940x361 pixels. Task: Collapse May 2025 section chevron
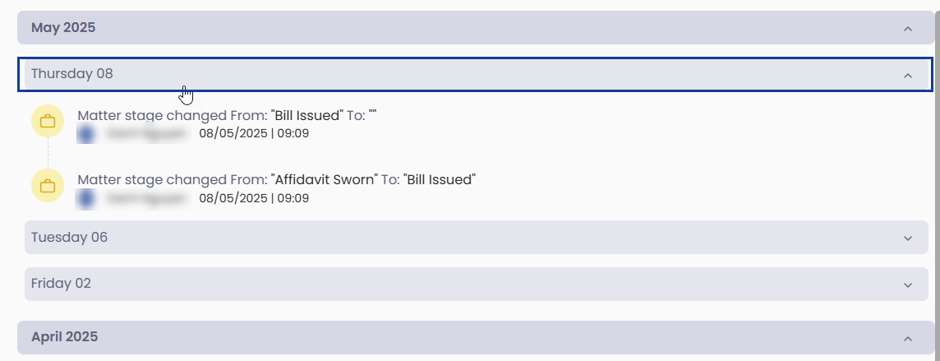point(908,28)
